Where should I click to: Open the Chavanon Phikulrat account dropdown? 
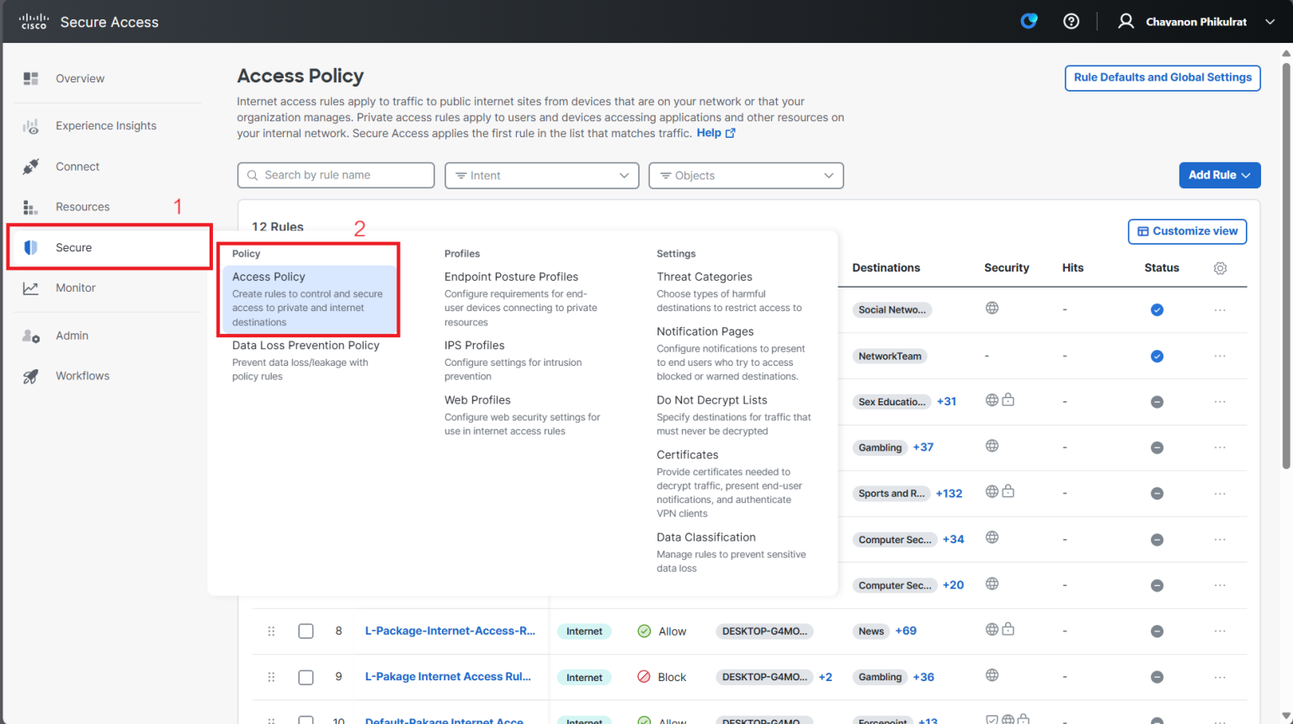point(1196,21)
